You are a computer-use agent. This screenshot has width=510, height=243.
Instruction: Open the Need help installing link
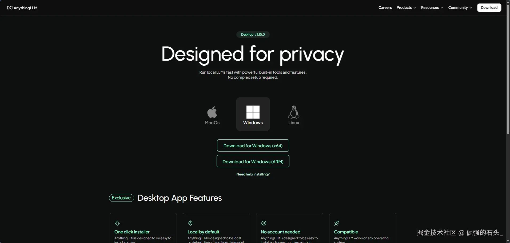tap(253, 174)
